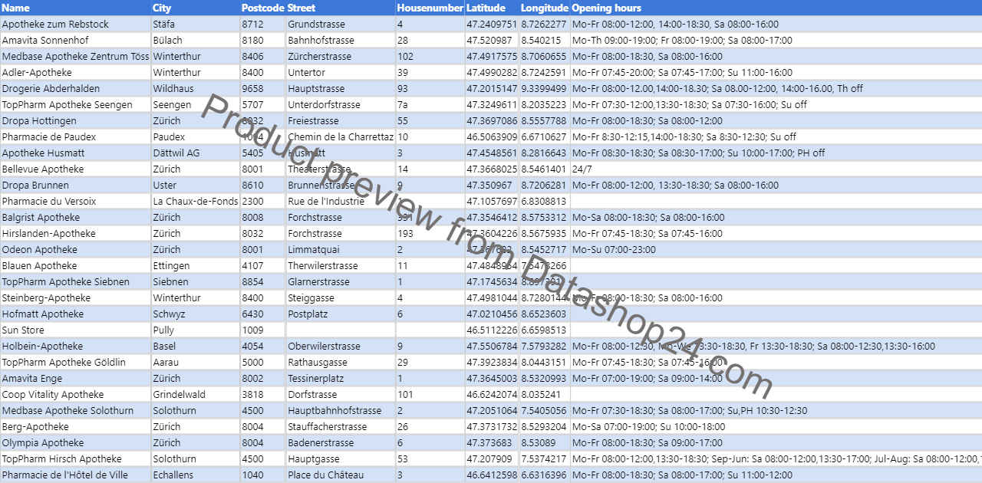Select the cell Pharmacie de l'Hôtel de Ville

(x=75, y=475)
